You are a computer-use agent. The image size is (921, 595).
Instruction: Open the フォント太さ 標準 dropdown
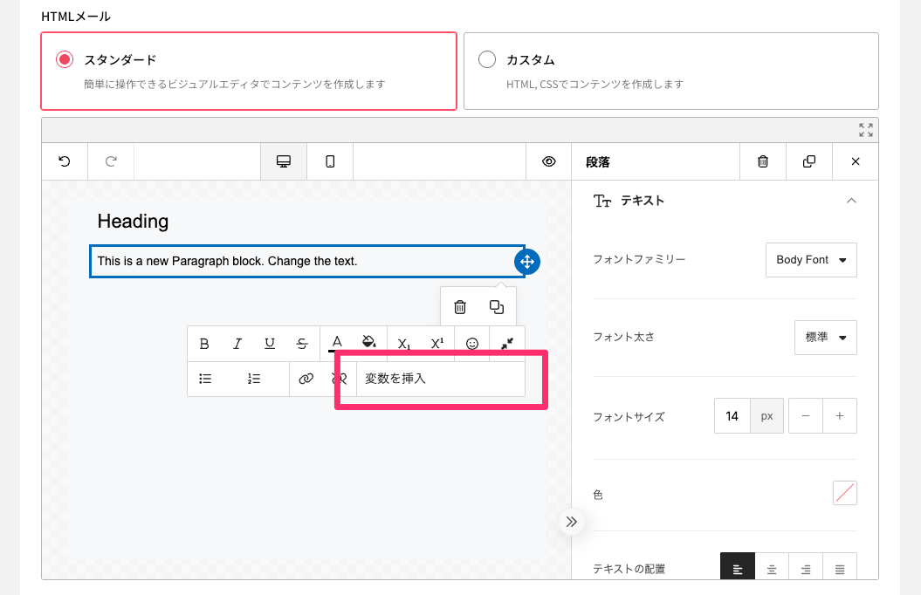coord(826,338)
